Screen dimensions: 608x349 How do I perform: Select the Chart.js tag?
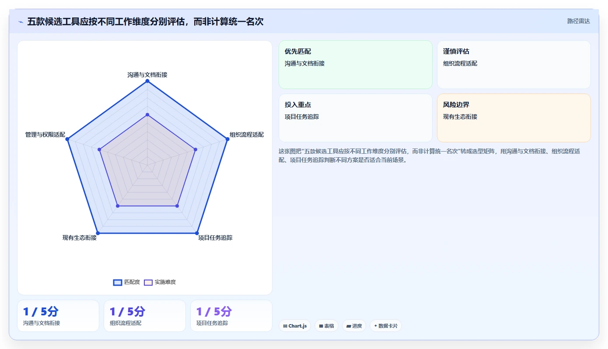295,326
